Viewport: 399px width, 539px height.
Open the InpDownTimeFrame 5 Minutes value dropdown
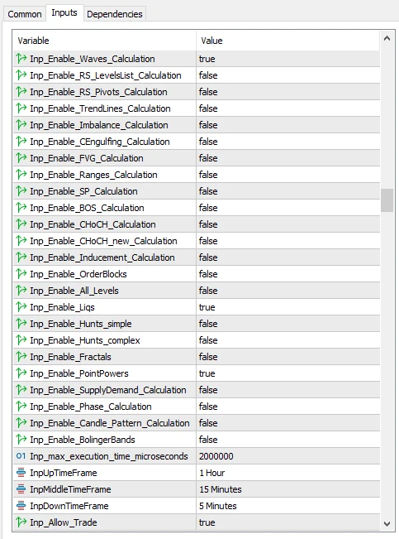[288, 506]
